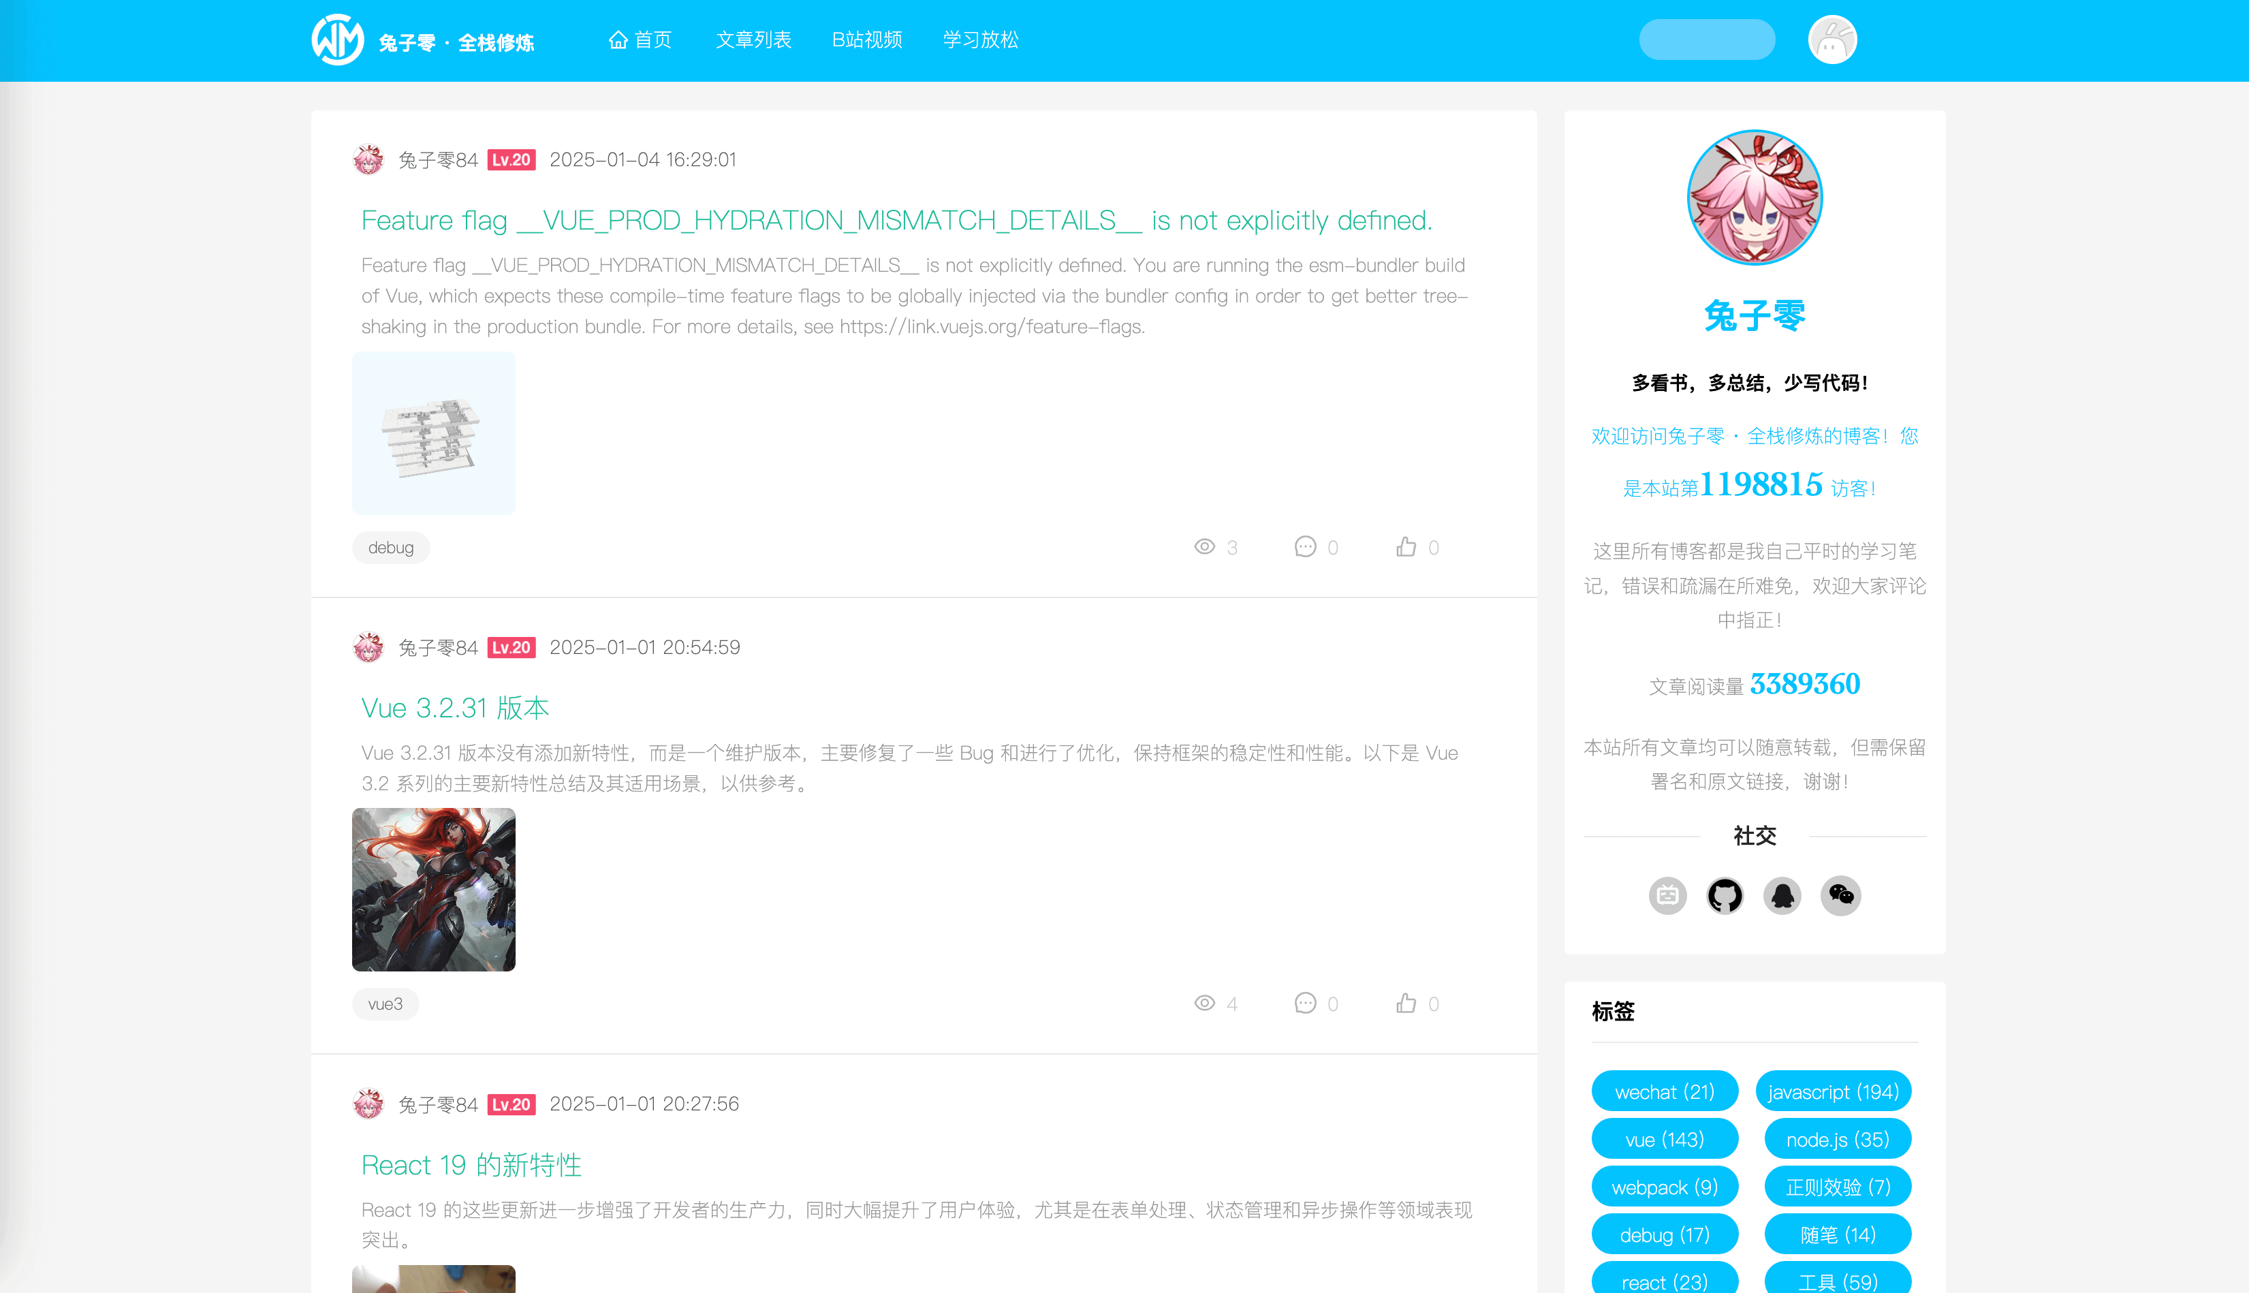The width and height of the screenshot is (2249, 1293).
Task: Click the view count eye on first article
Action: [x=1204, y=547]
